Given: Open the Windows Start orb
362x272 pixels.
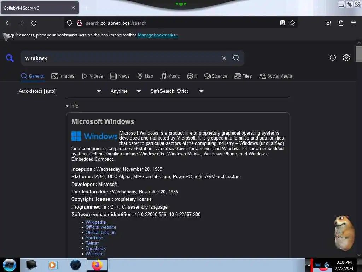Looking at the screenshot, I should tap(10, 265).
